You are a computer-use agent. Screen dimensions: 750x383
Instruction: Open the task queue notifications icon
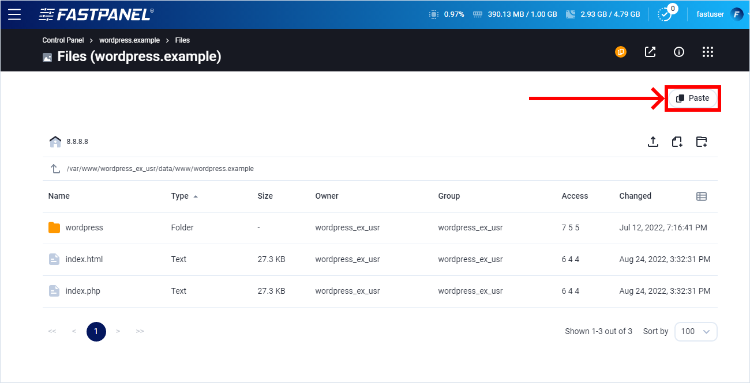pos(665,14)
